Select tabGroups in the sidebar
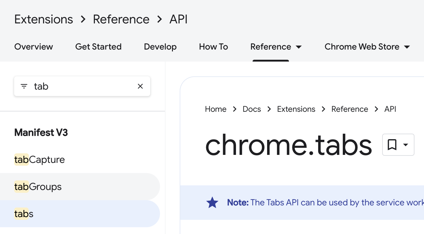424x234 pixels. (38, 187)
